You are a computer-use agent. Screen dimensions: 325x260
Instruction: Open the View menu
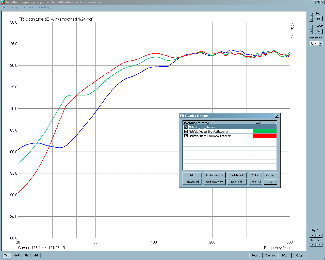point(31,7)
